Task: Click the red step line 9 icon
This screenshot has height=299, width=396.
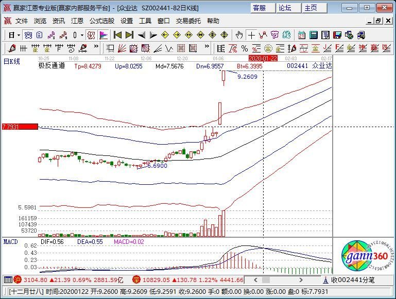Action: [x=63, y=35]
